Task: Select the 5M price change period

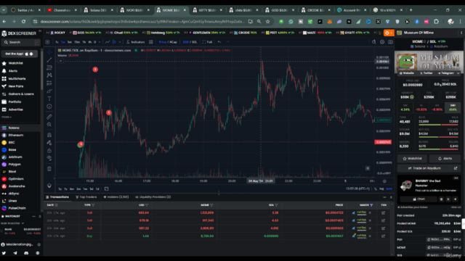Action: point(405,107)
